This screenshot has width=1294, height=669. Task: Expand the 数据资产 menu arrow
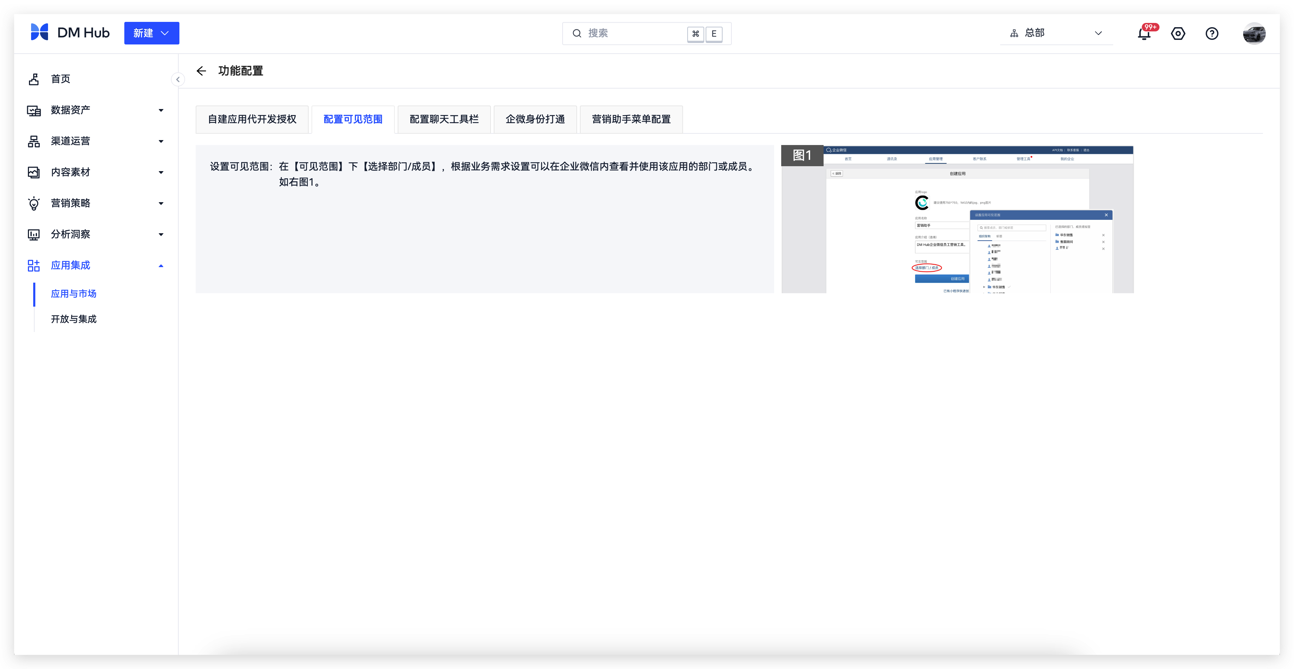click(161, 110)
